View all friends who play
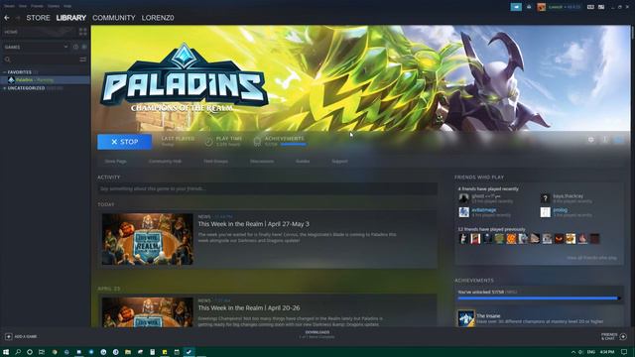 coord(591,258)
